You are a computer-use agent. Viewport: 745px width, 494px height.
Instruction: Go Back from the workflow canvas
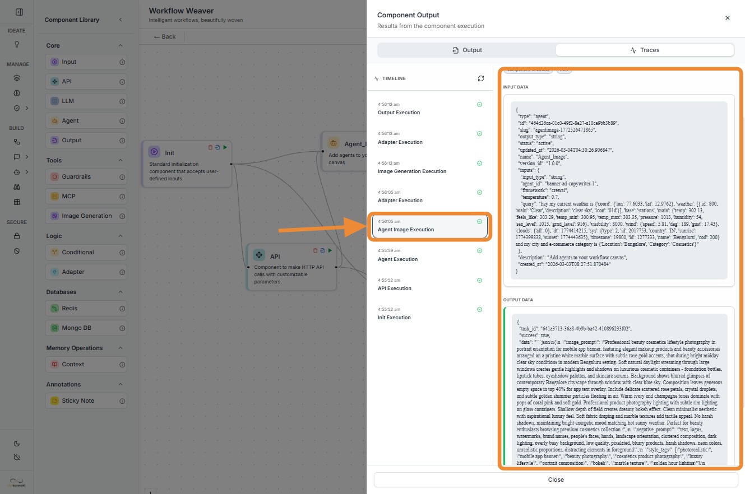click(x=165, y=36)
